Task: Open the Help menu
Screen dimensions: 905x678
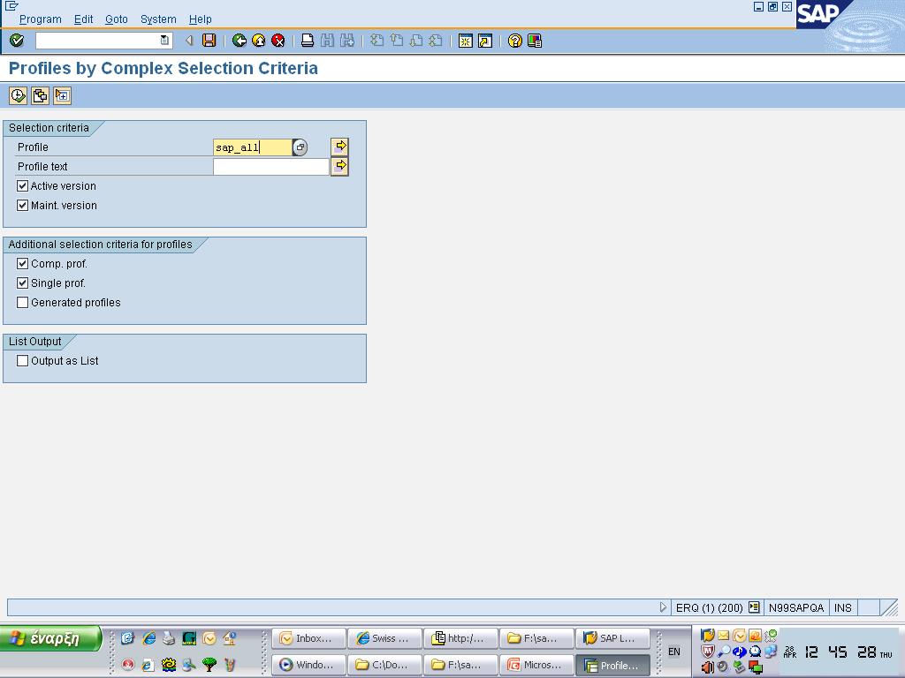Action: (201, 19)
